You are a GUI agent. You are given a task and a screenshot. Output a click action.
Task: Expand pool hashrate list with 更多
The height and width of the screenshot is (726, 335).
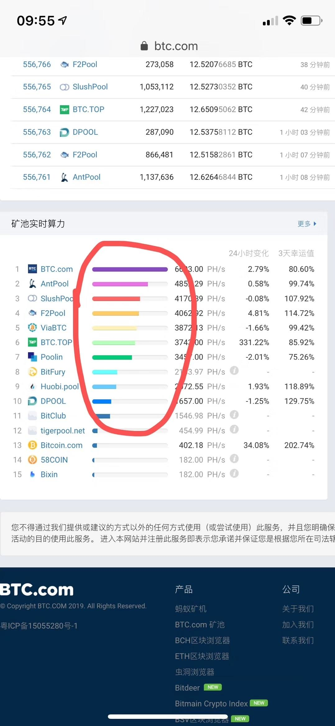(x=307, y=224)
